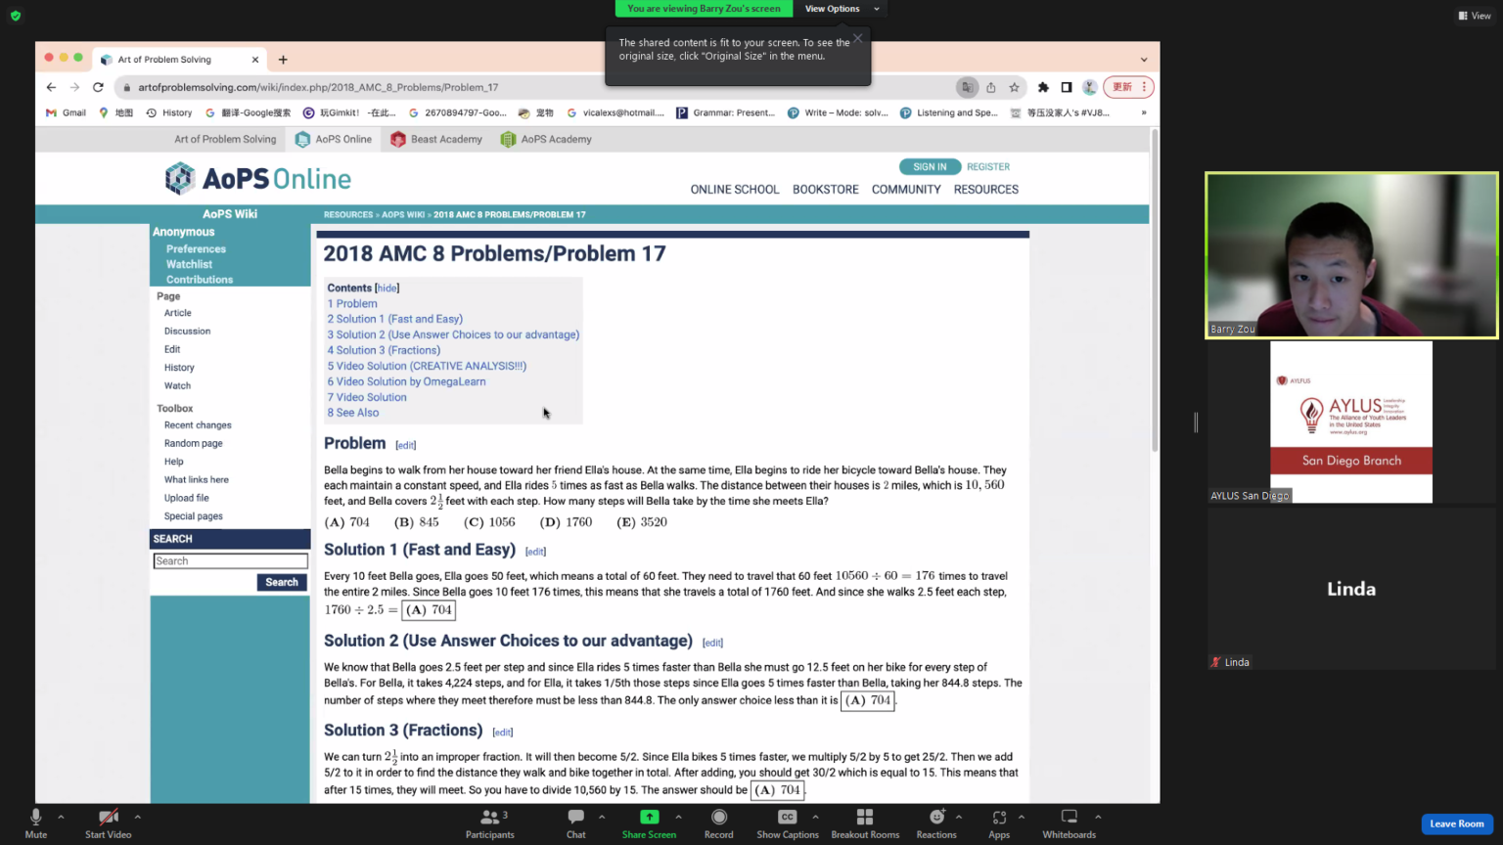
Task: Open RESOURCES menu
Action: tap(986, 190)
